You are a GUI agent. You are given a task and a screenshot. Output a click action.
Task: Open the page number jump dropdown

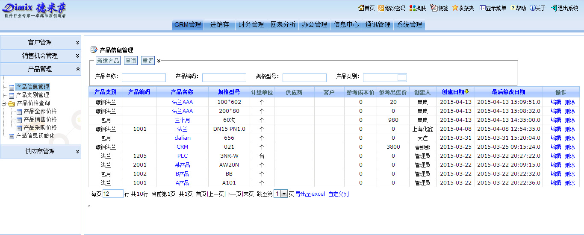pos(284,194)
